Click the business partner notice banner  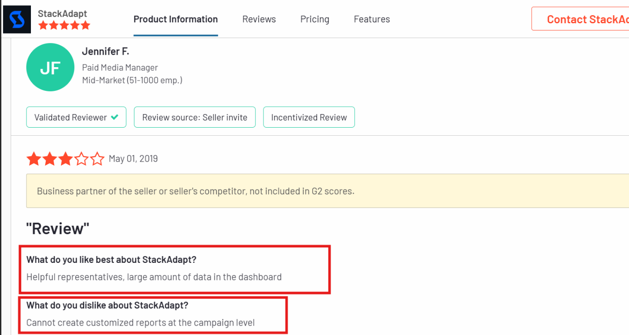pyautogui.click(x=327, y=191)
